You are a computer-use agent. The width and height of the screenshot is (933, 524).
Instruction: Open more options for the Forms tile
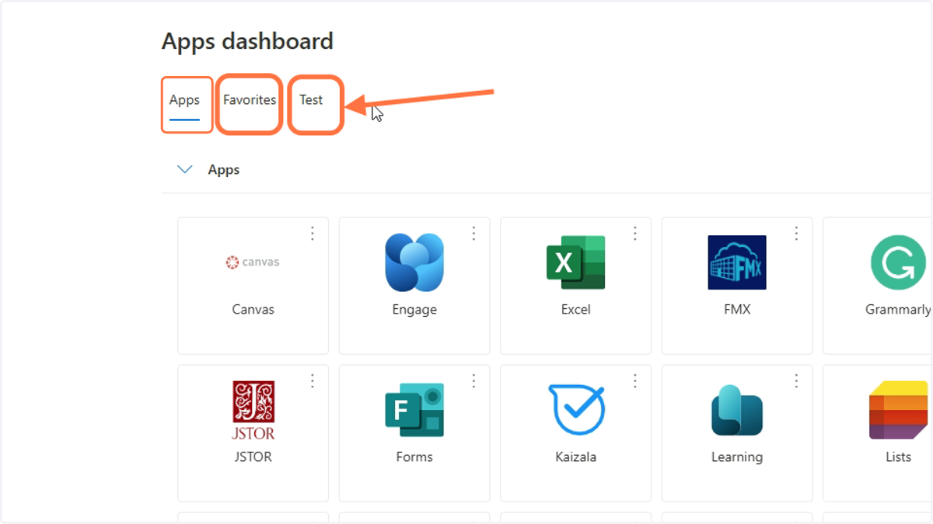pyautogui.click(x=473, y=380)
